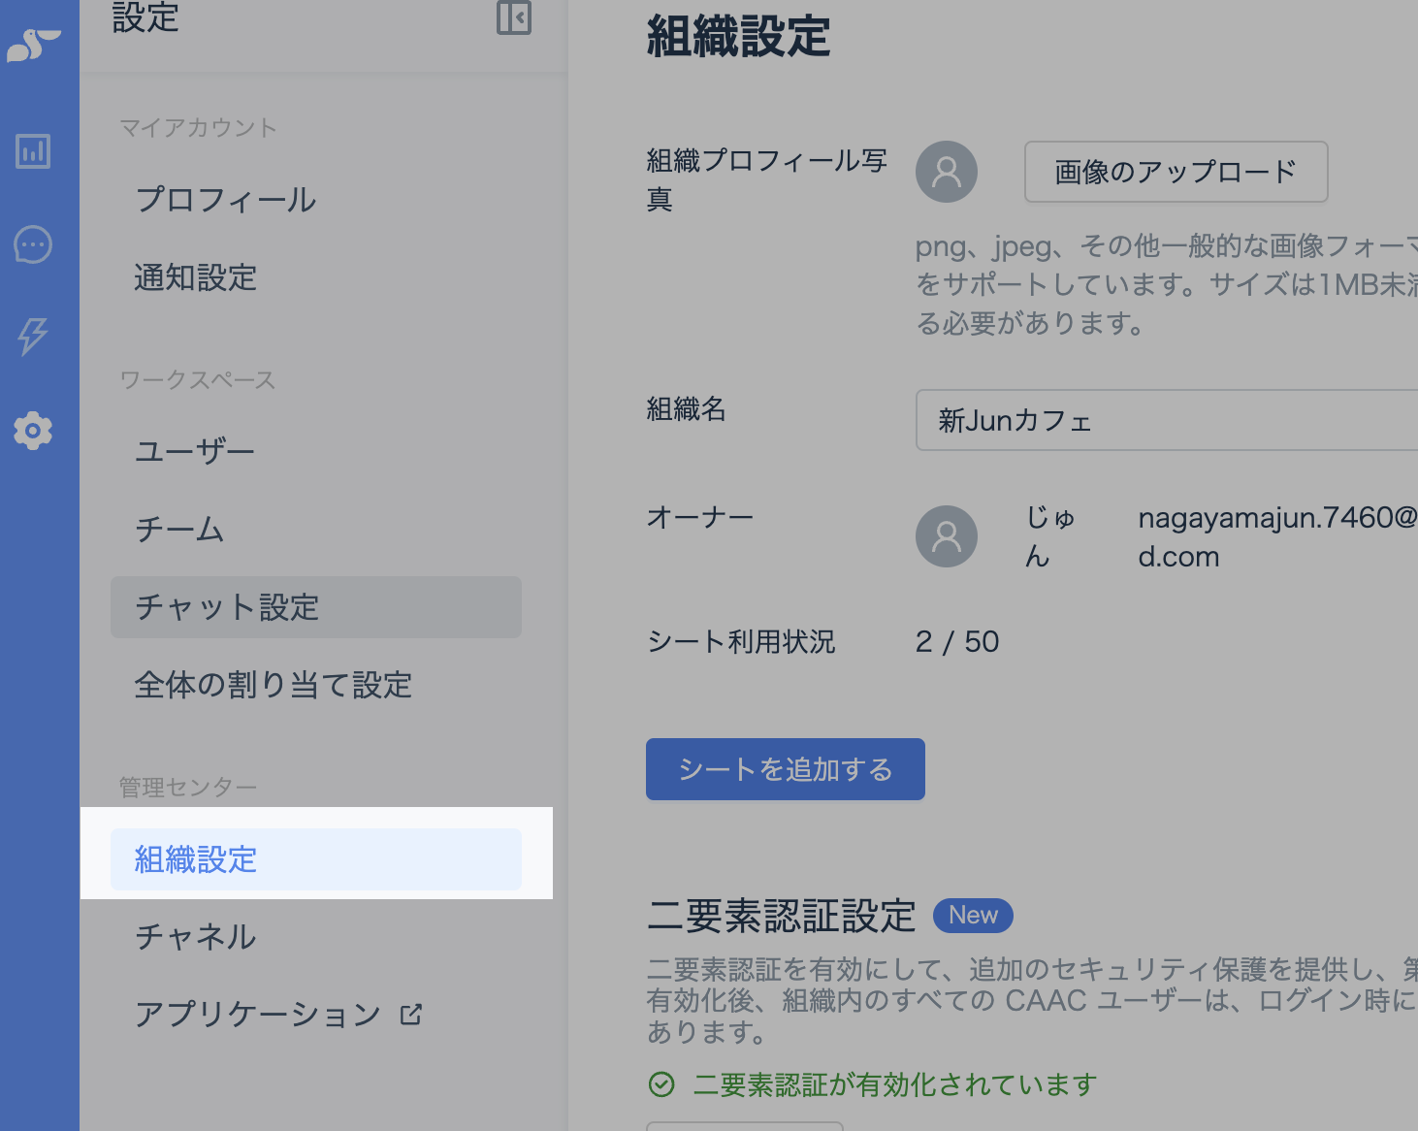This screenshot has height=1131, width=1418.
Task: Click the organization profile avatar placeholder
Action: [946, 172]
